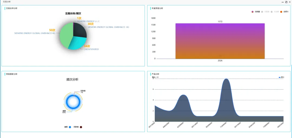Click the 90314900 x-axis label
292x138 pixels.
(194, 125)
